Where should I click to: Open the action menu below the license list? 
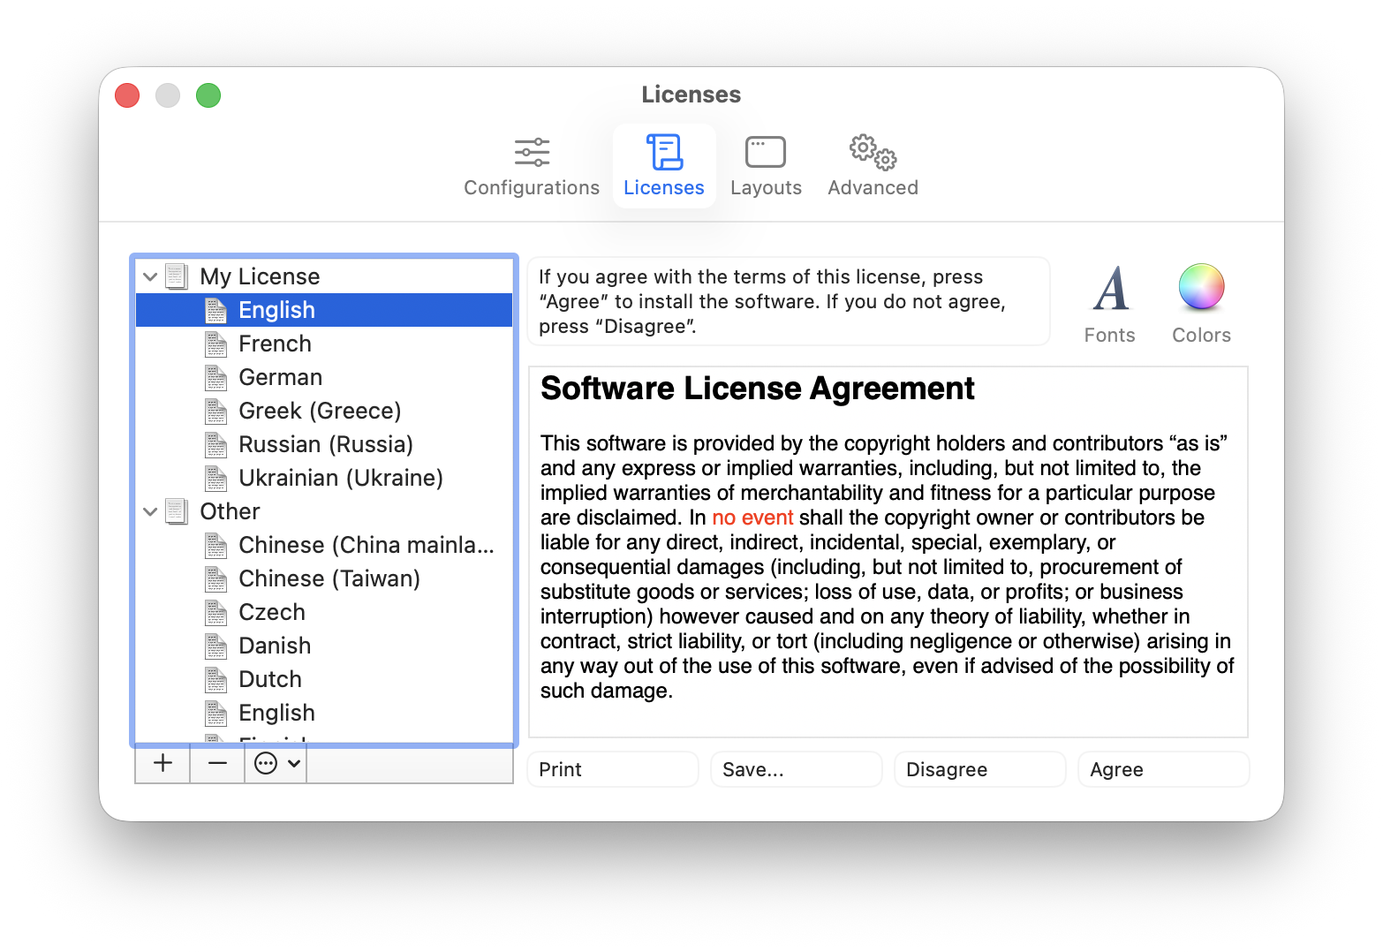click(x=268, y=763)
